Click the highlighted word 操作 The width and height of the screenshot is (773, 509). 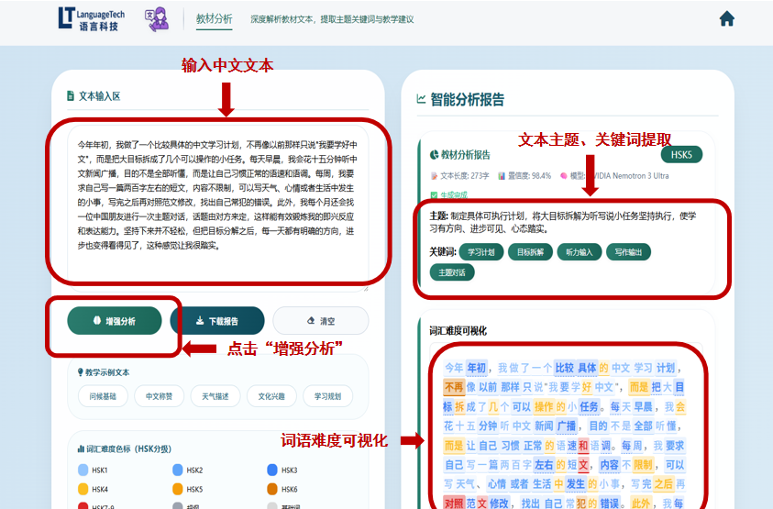tap(544, 407)
